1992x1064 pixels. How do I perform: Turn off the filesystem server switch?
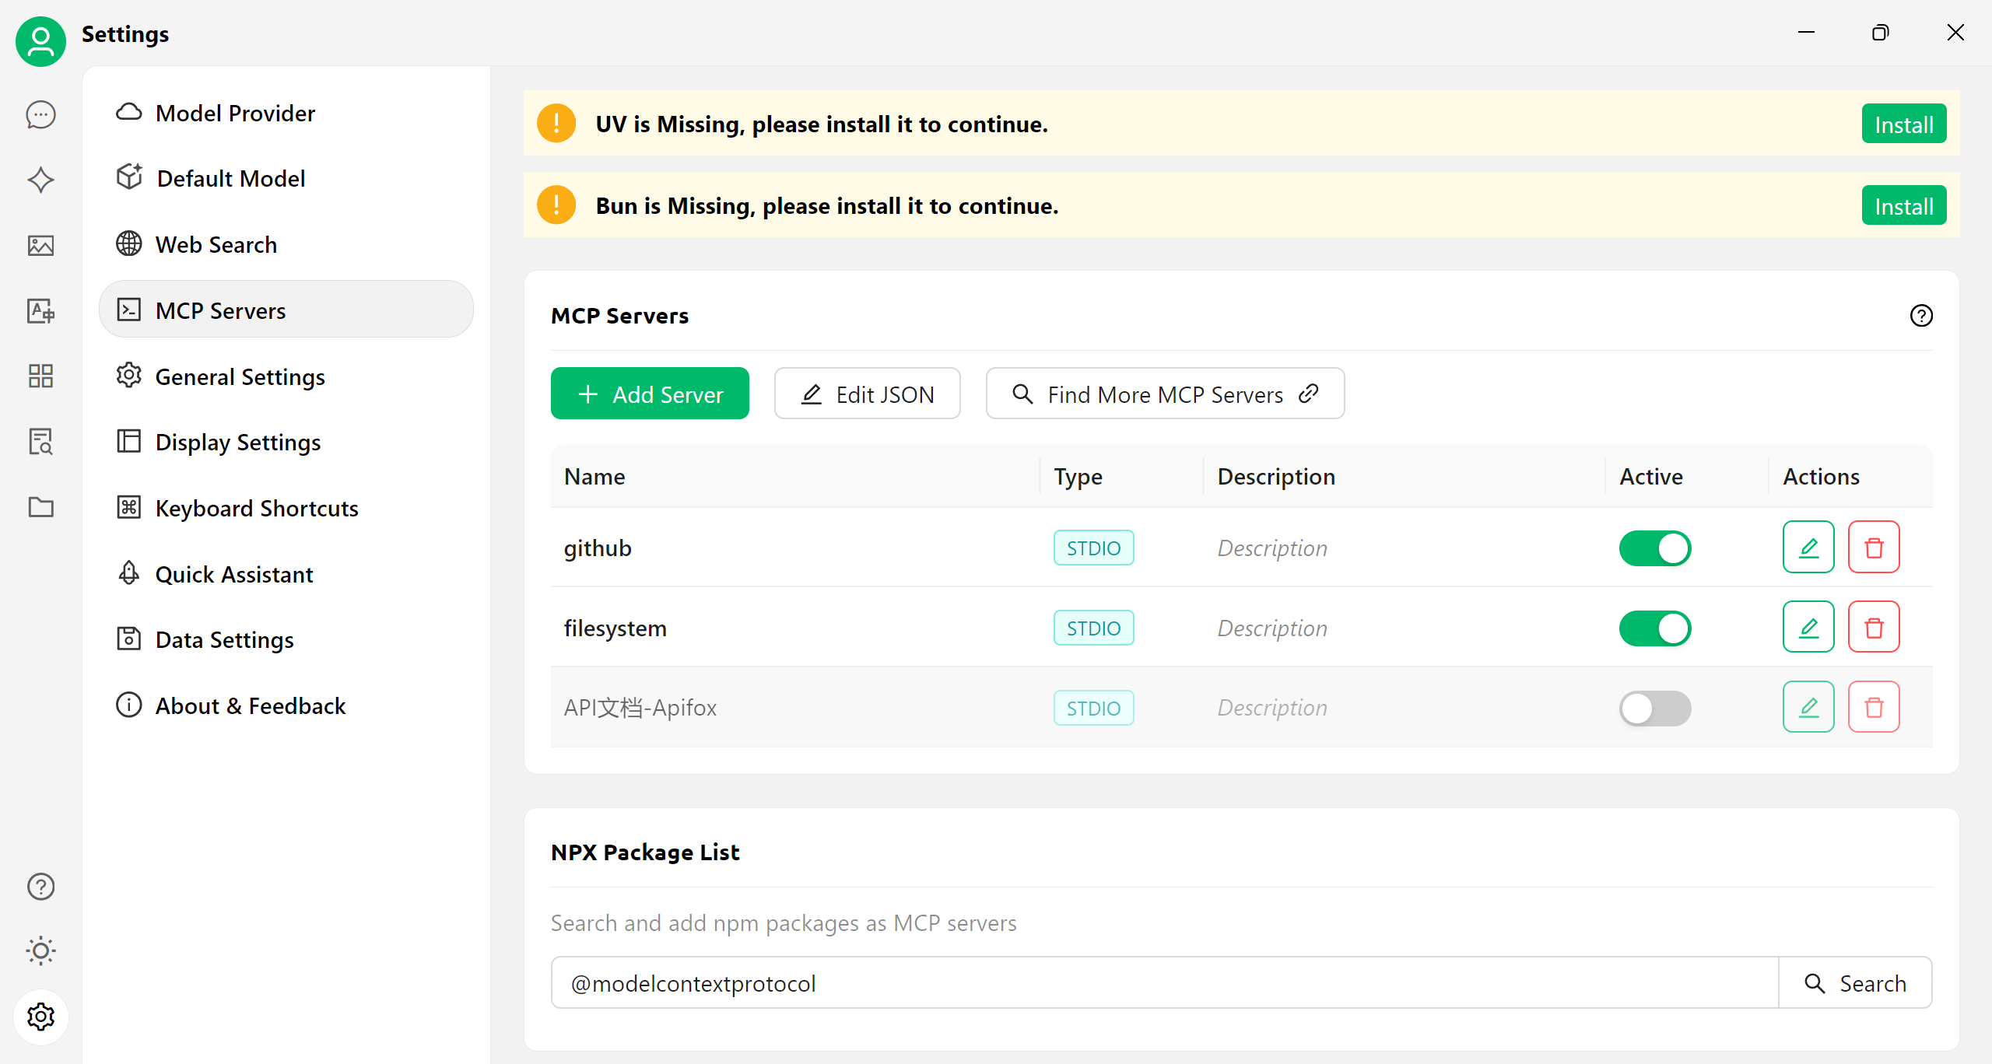1654,628
